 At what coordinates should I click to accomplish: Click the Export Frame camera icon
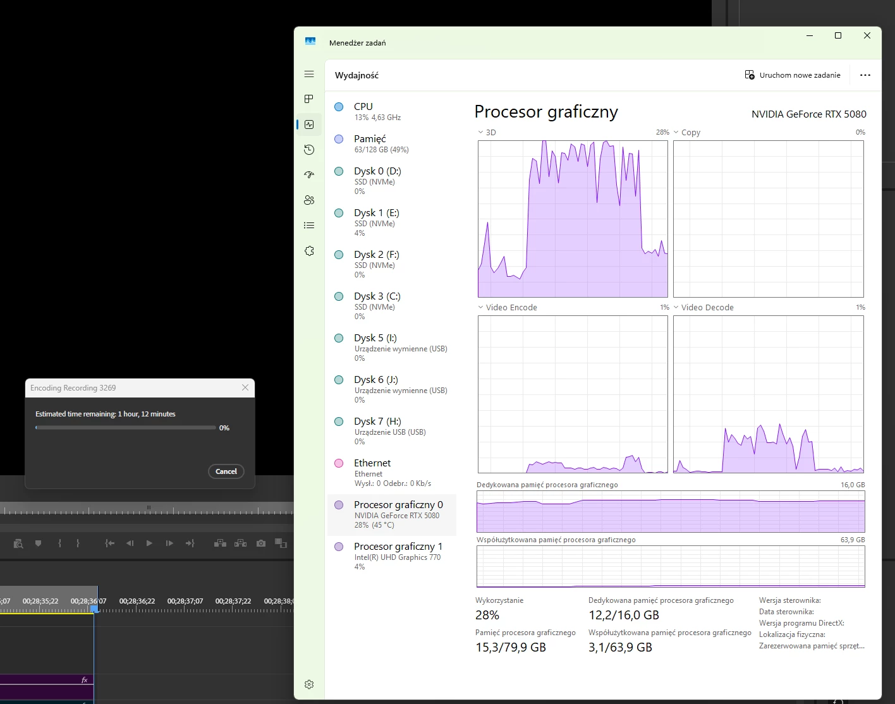pyautogui.click(x=261, y=543)
